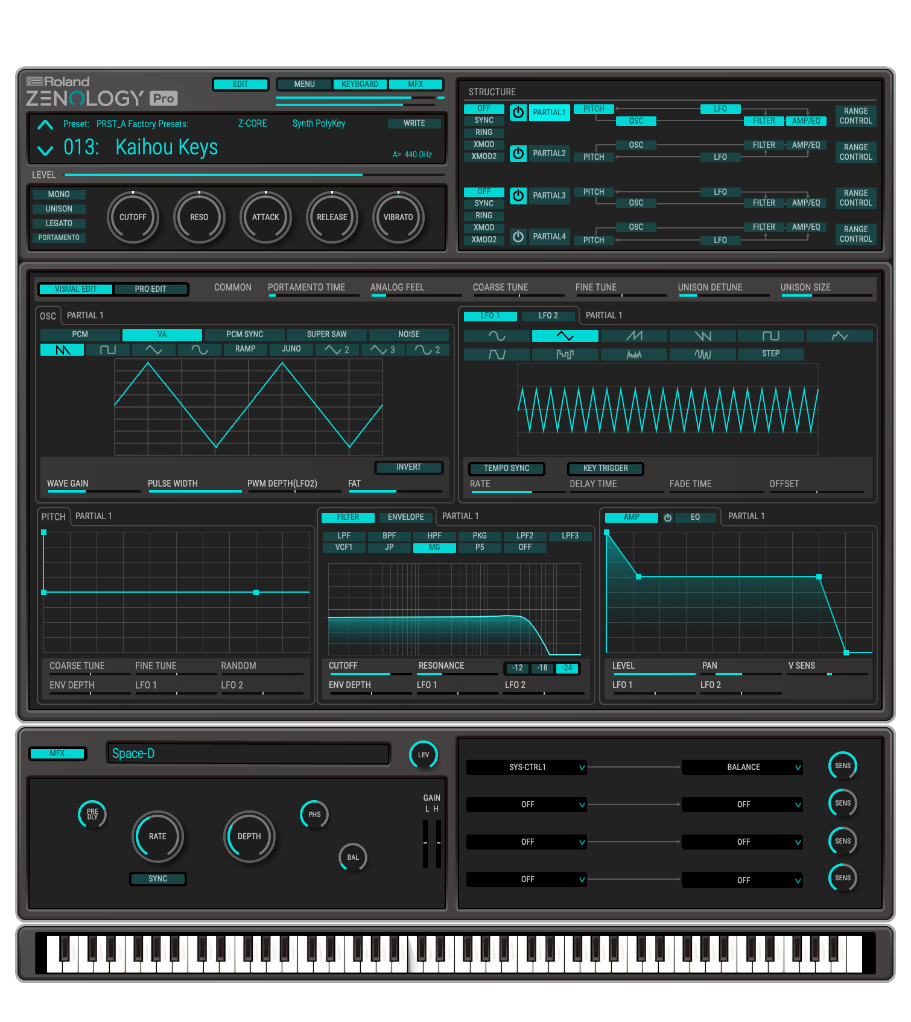Open RANGE CONTROL for PARTIAL1
The height and width of the screenshot is (1022, 911).
pyautogui.click(x=855, y=116)
